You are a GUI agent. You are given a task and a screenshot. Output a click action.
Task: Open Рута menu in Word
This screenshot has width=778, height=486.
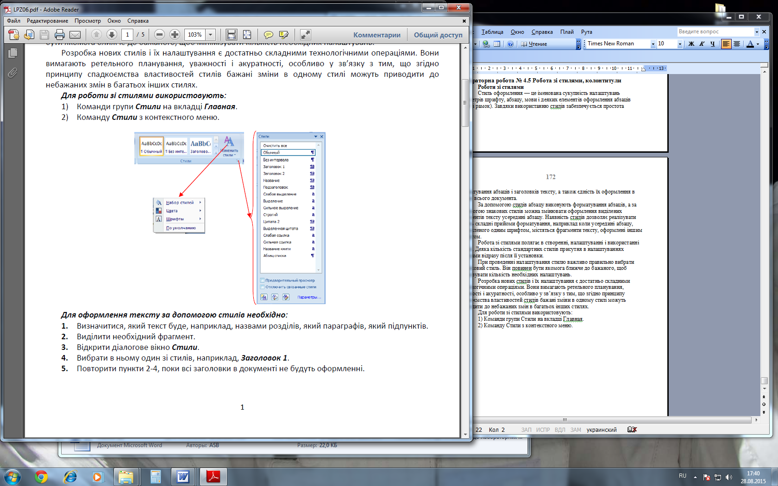pos(587,32)
